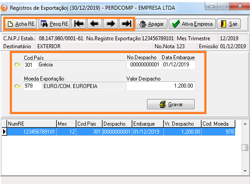
Task: Open the lookup icon beside Moeda Exportação
Action: (x=17, y=86)
